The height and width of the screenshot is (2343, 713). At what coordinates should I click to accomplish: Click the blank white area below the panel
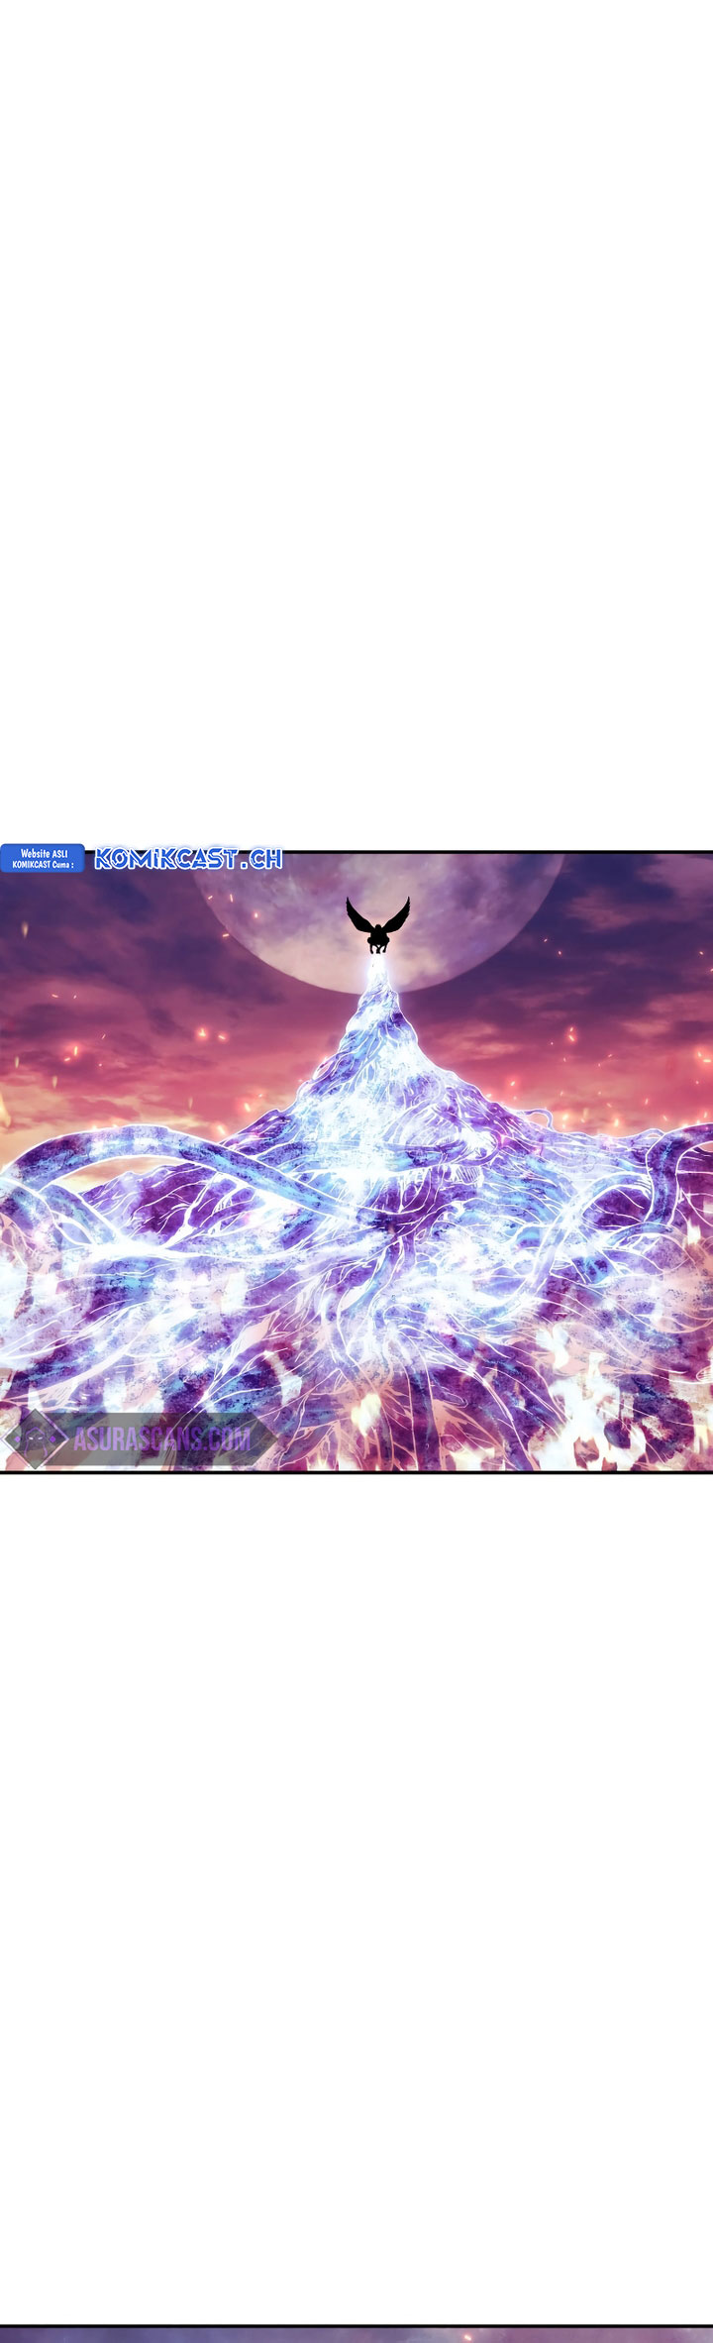pyautogui.click(x=356, y=1882)
